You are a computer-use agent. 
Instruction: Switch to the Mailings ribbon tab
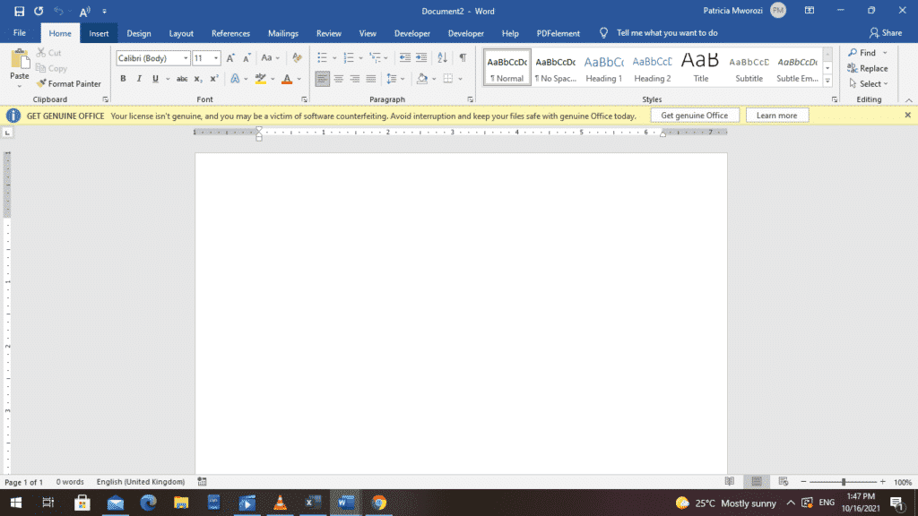[x=283, y=33]
